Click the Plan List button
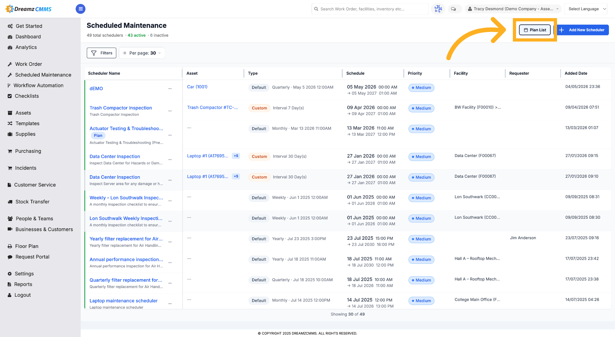The height and width of the screenshot is (337, 615). coord(535,30)
